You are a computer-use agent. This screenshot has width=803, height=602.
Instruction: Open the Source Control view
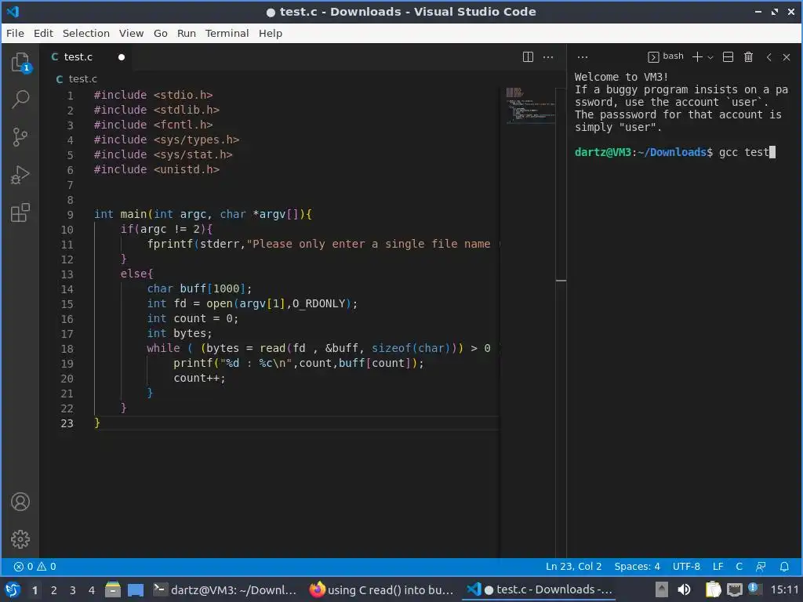20,136
